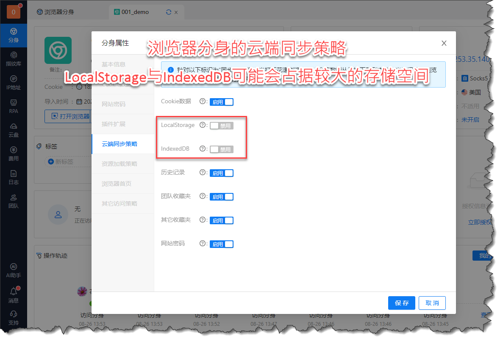Select 云端同步策略 in dialog menu
503x344 pixels.
pos(123,144)
